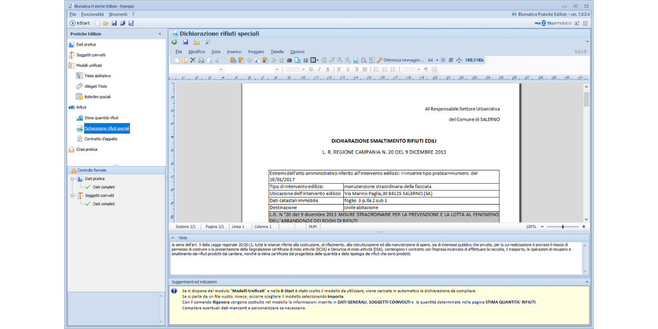The height and width of the screenshot is (329, 658).
Task: Click the blue save icon under title
Action: coord(185,42)
